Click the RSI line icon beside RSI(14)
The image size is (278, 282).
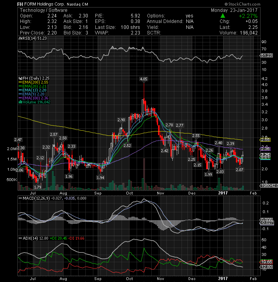[20, 38]
